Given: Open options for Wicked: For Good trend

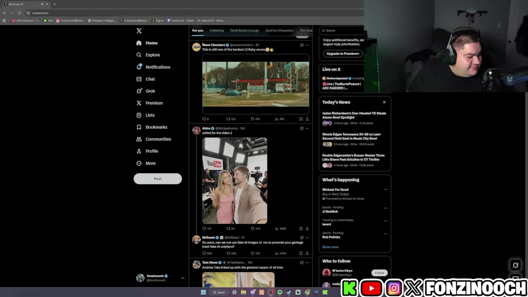Looking at the screenshot, I should (x=386, y=189).
